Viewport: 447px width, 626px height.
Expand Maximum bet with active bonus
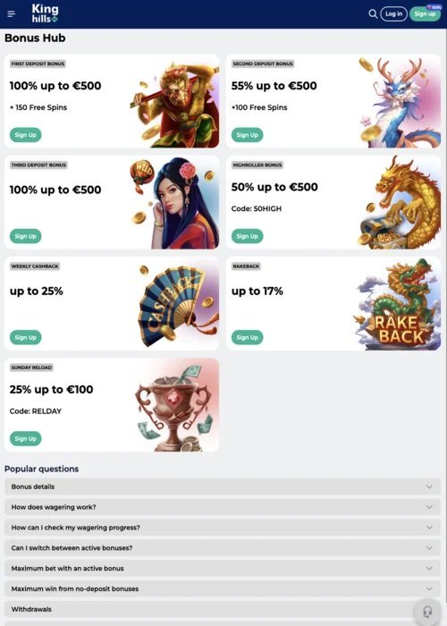click(223, 568)
